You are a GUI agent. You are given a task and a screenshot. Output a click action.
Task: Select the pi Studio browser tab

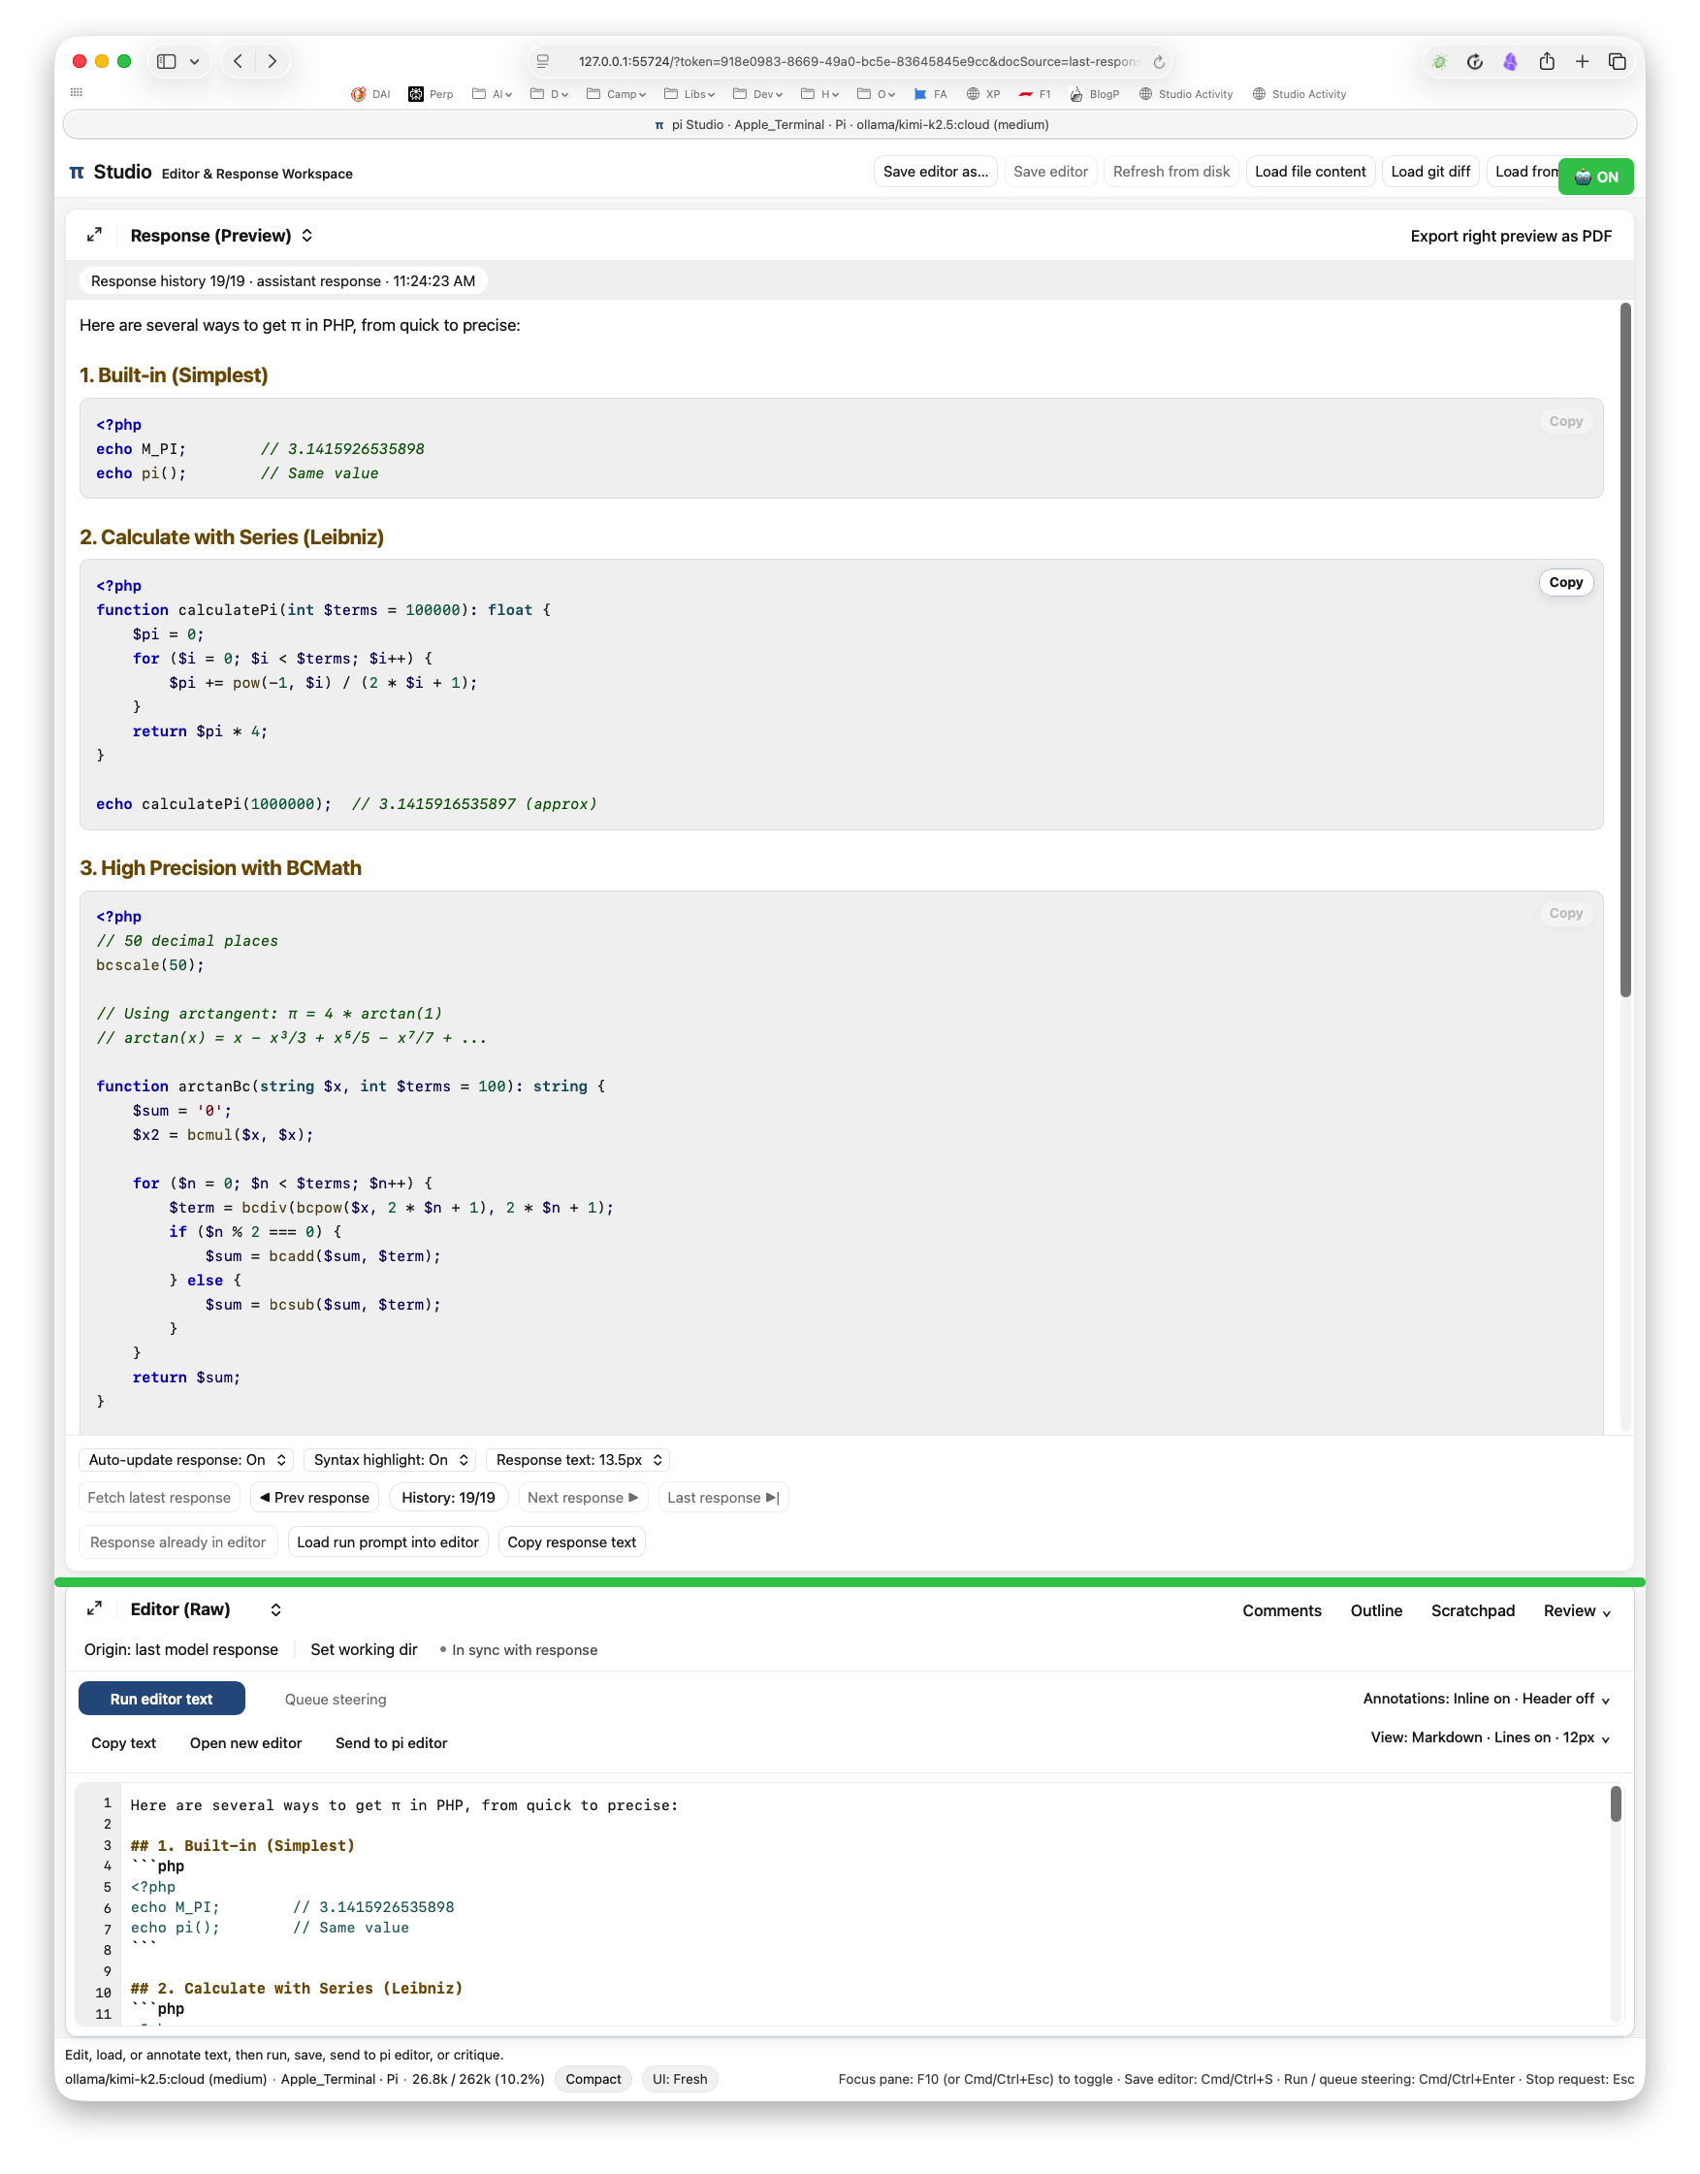(850, 124)
